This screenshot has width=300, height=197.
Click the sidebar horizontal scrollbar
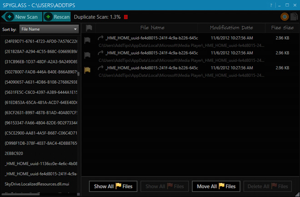[20, 194]
